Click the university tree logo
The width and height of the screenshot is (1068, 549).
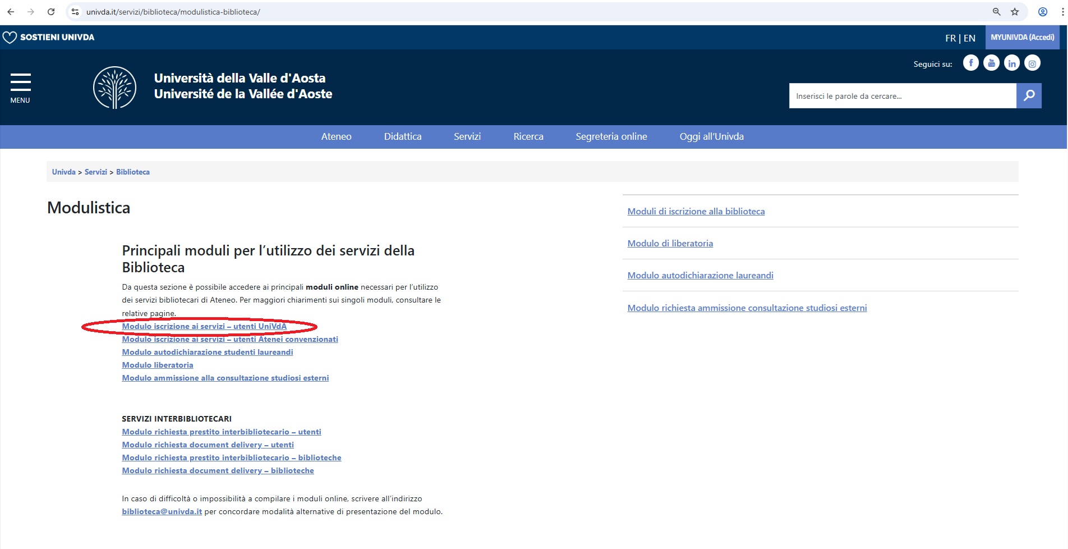(x=114, y=88)
